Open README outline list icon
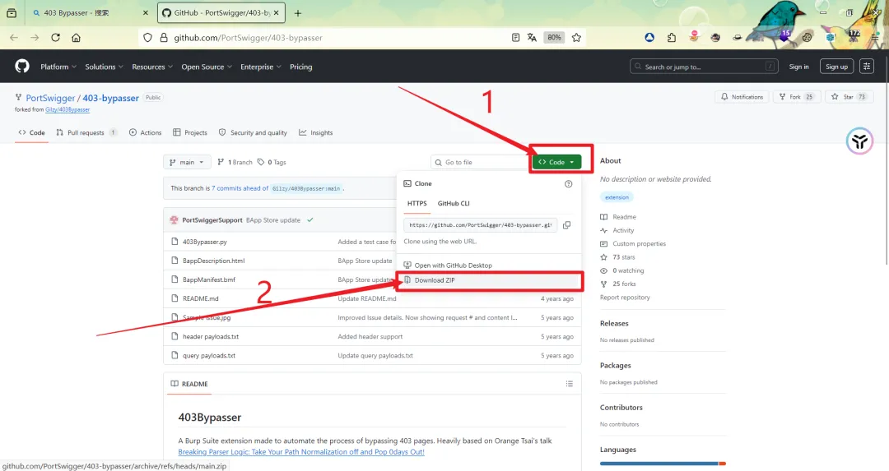This screenshot has width=889, height=471. point(570,384)
